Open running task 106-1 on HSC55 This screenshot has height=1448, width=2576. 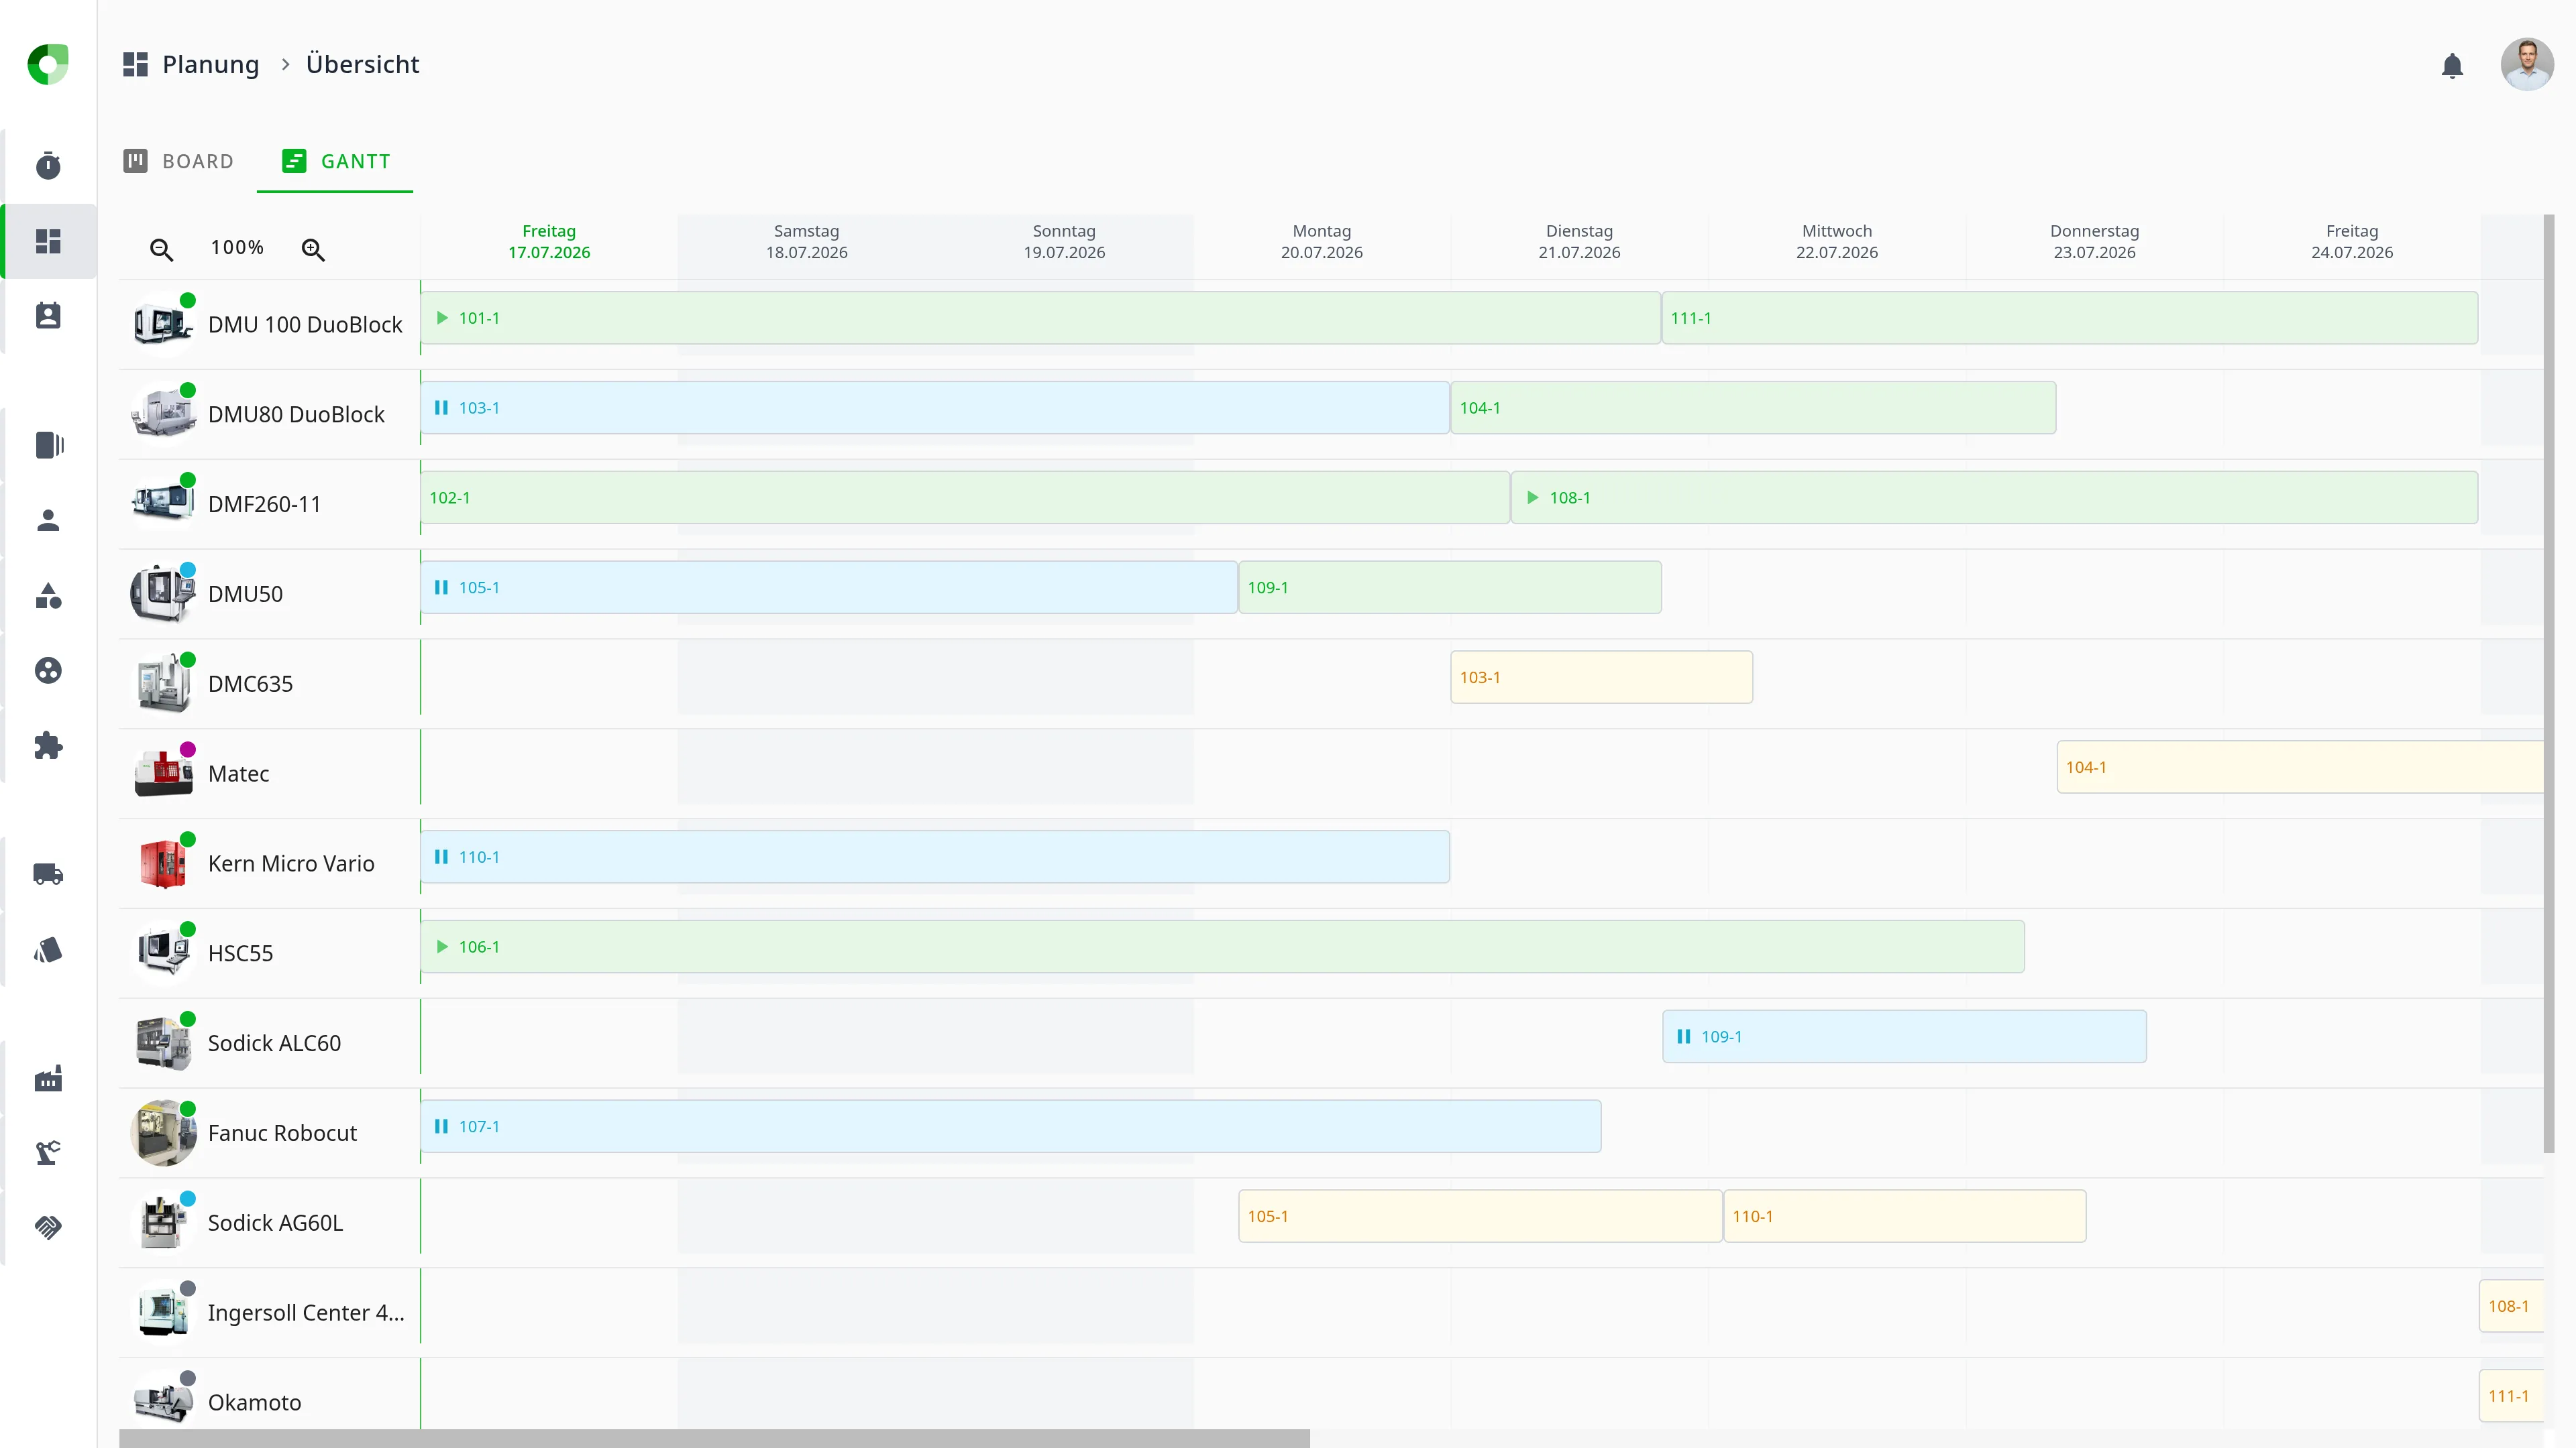pos(1223,947)
